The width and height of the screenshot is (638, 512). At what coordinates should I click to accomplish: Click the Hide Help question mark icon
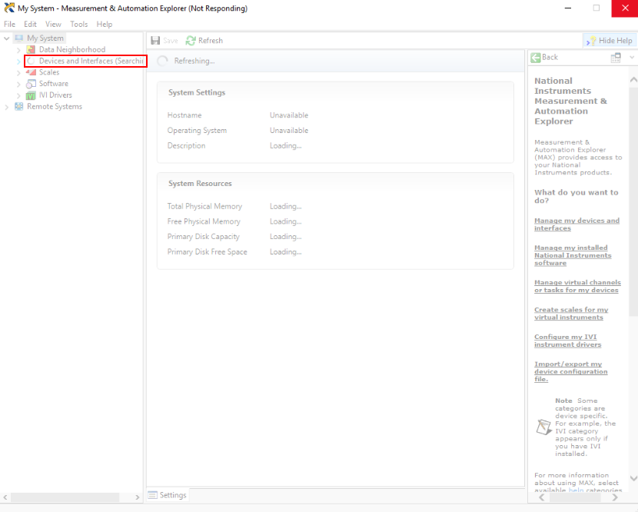pos(591,40)
